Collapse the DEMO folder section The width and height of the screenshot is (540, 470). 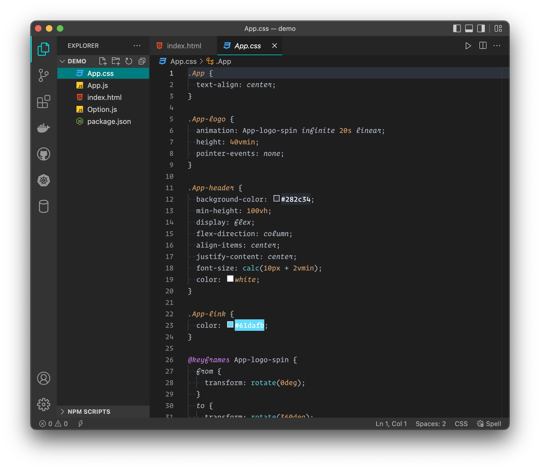(63, 61)
